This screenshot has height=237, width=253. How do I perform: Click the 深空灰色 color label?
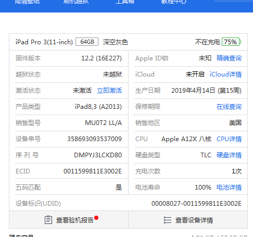(x=116, y=42)
